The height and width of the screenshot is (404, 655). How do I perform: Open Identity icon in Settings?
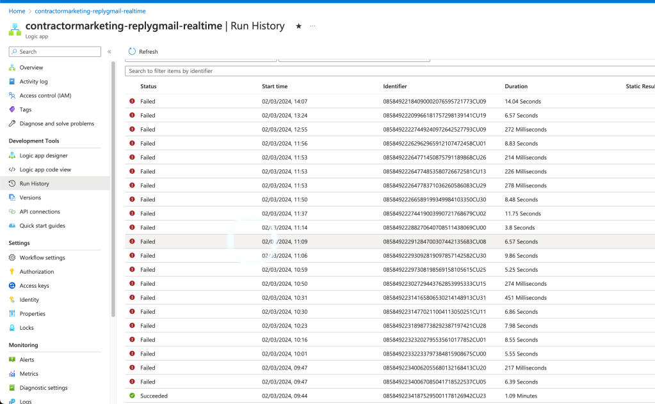(12, 300)
